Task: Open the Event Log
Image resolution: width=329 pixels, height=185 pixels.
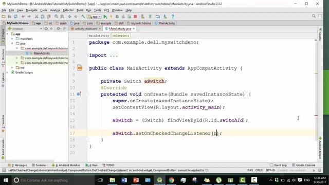Action: pos(278,165)
